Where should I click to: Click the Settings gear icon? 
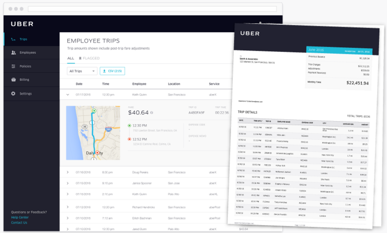[x=13, y=93]
